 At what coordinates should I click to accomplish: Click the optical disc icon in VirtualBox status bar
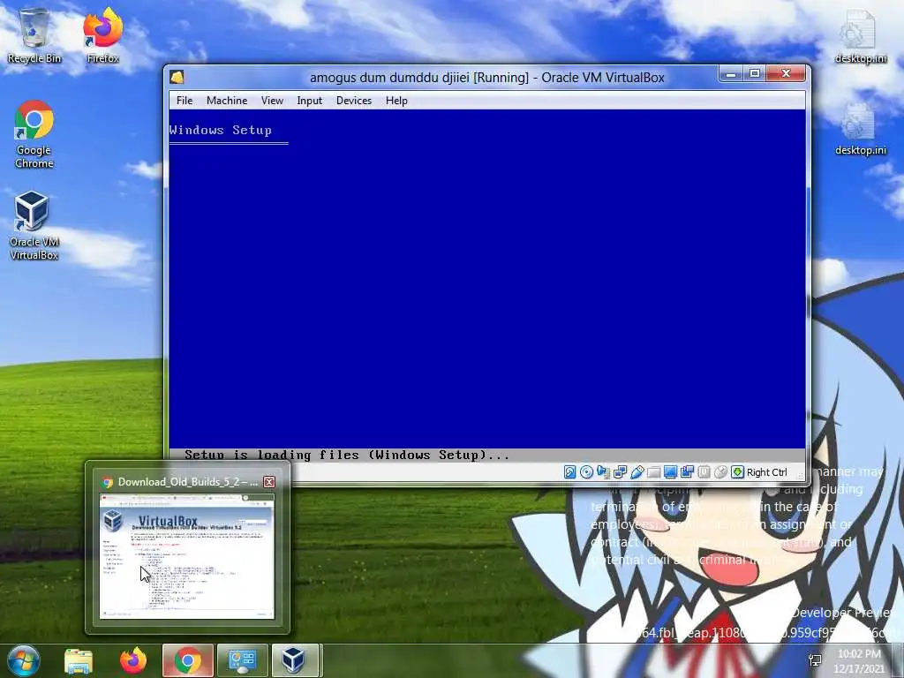[586, 472]
